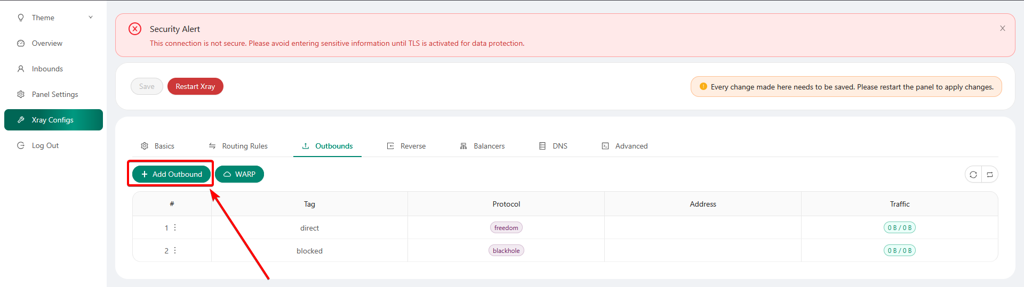Click the reset traffic icon button
This screenshot has height=287, width=1024.
point(990,175)
